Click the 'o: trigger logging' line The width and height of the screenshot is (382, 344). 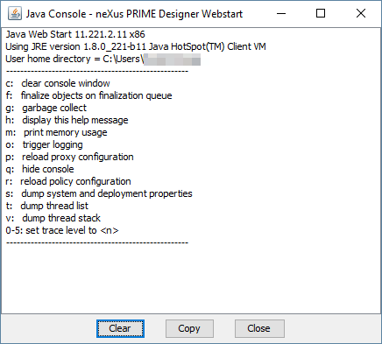[x=44, y=144]
